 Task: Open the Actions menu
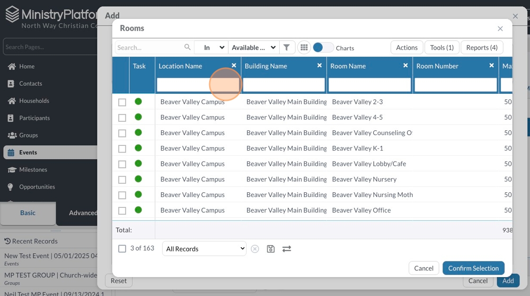406,47
